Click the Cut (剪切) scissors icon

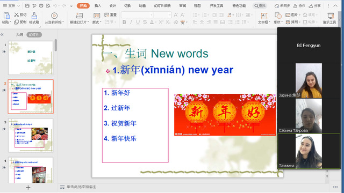tap(17, 14)
